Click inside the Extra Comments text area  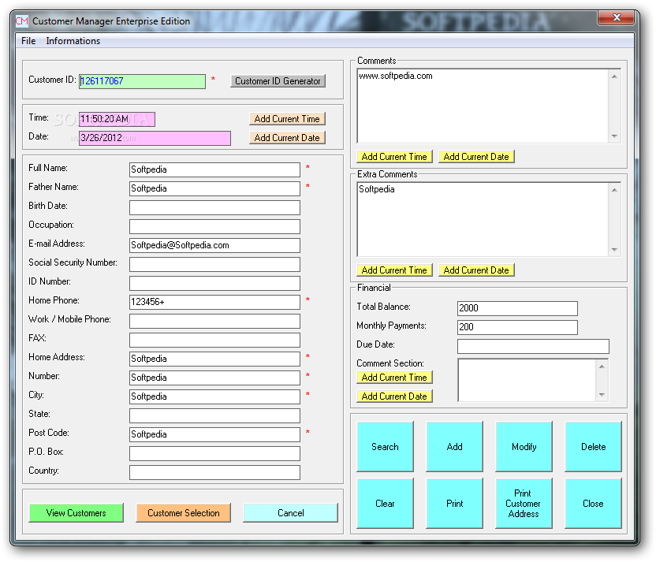click(x=483, y=220)
